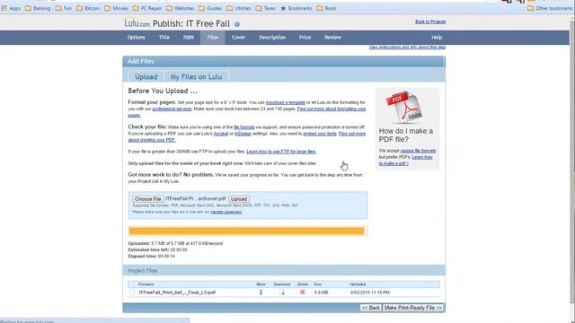The image size is (575, 323).
Task: Click the Choose File button
Action: tap(147, 199)
